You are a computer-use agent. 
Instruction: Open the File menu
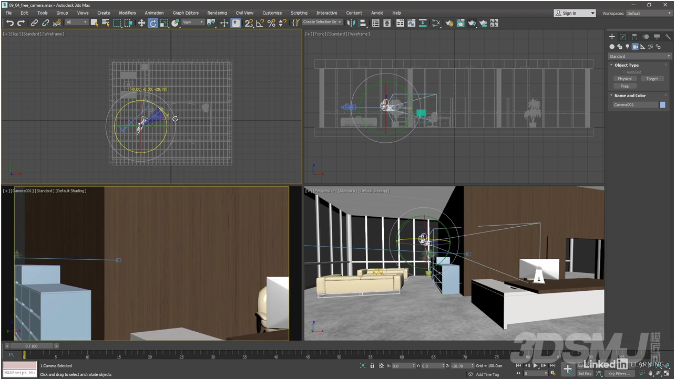click(x=8, y=13)
